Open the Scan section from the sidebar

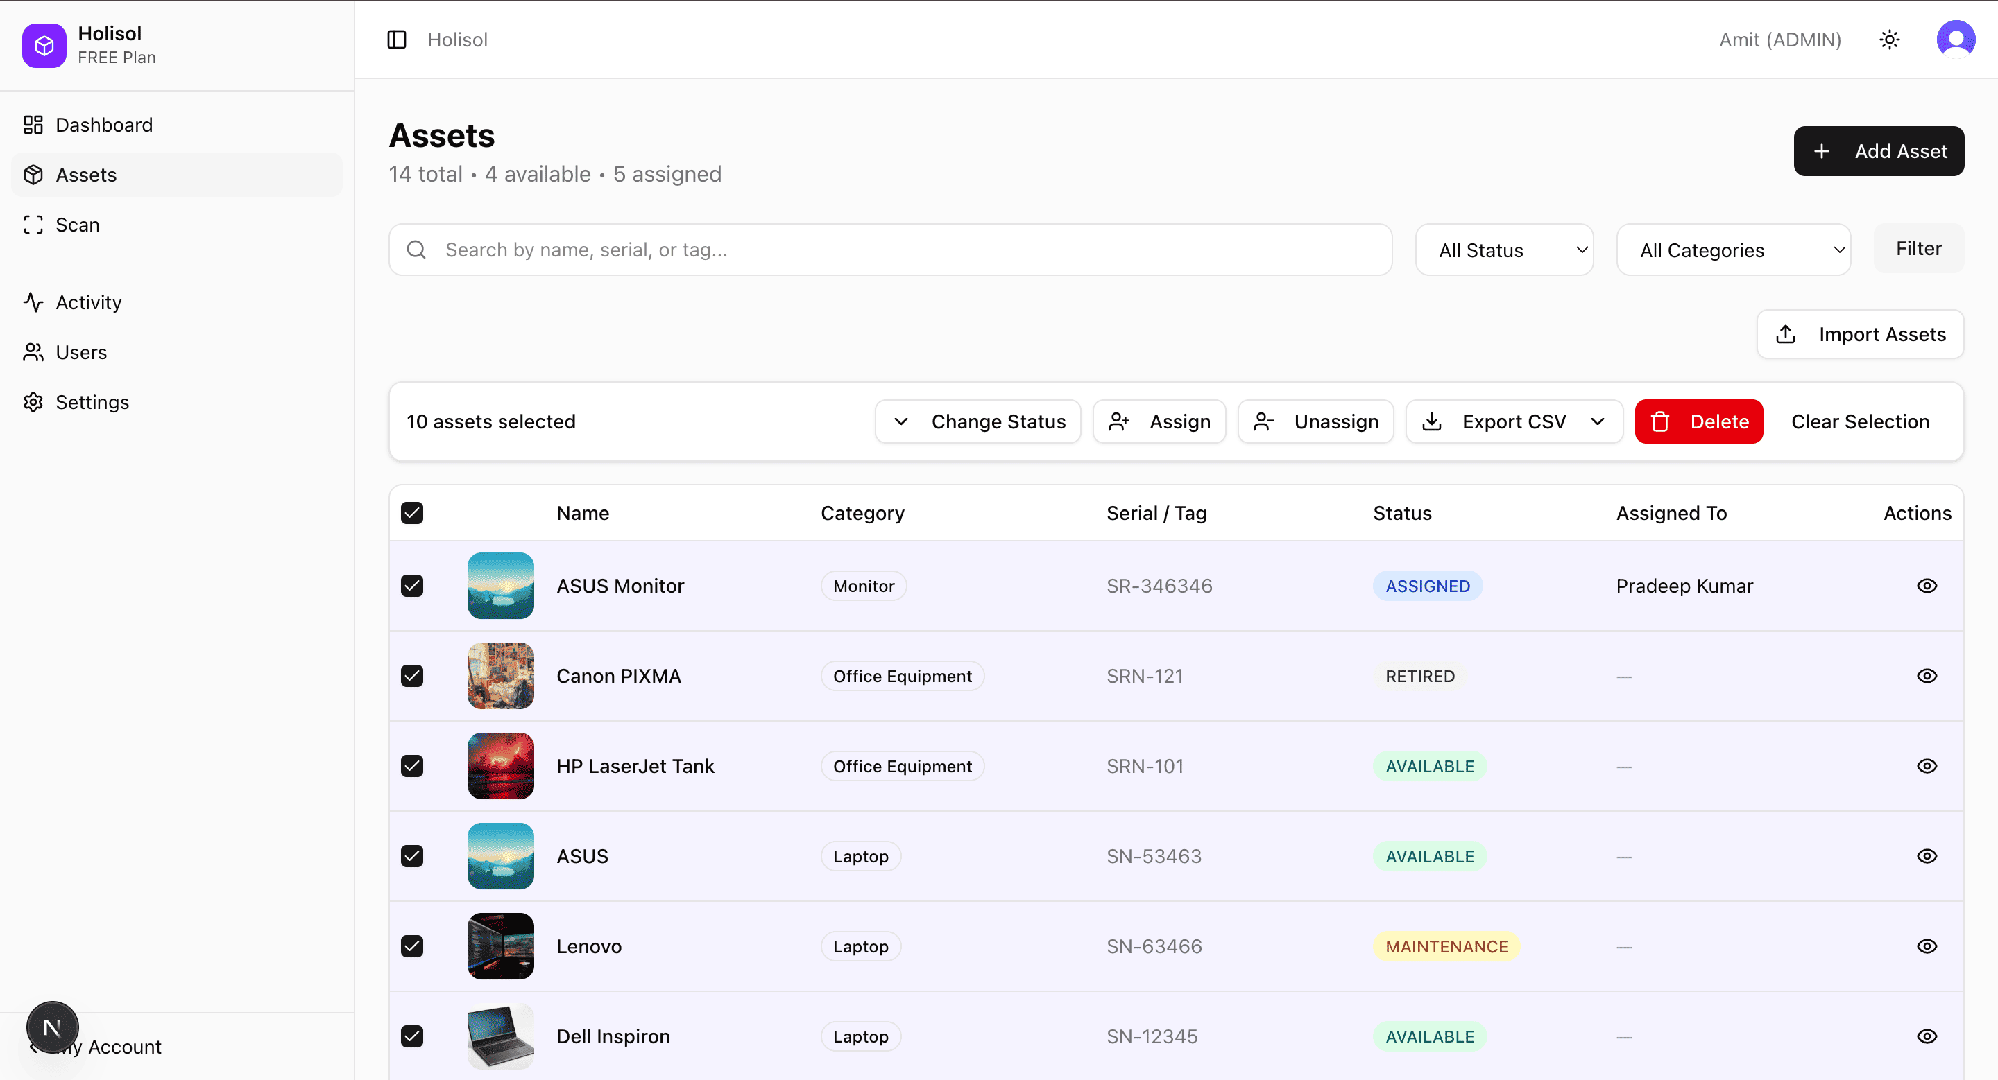click(78, 225)
